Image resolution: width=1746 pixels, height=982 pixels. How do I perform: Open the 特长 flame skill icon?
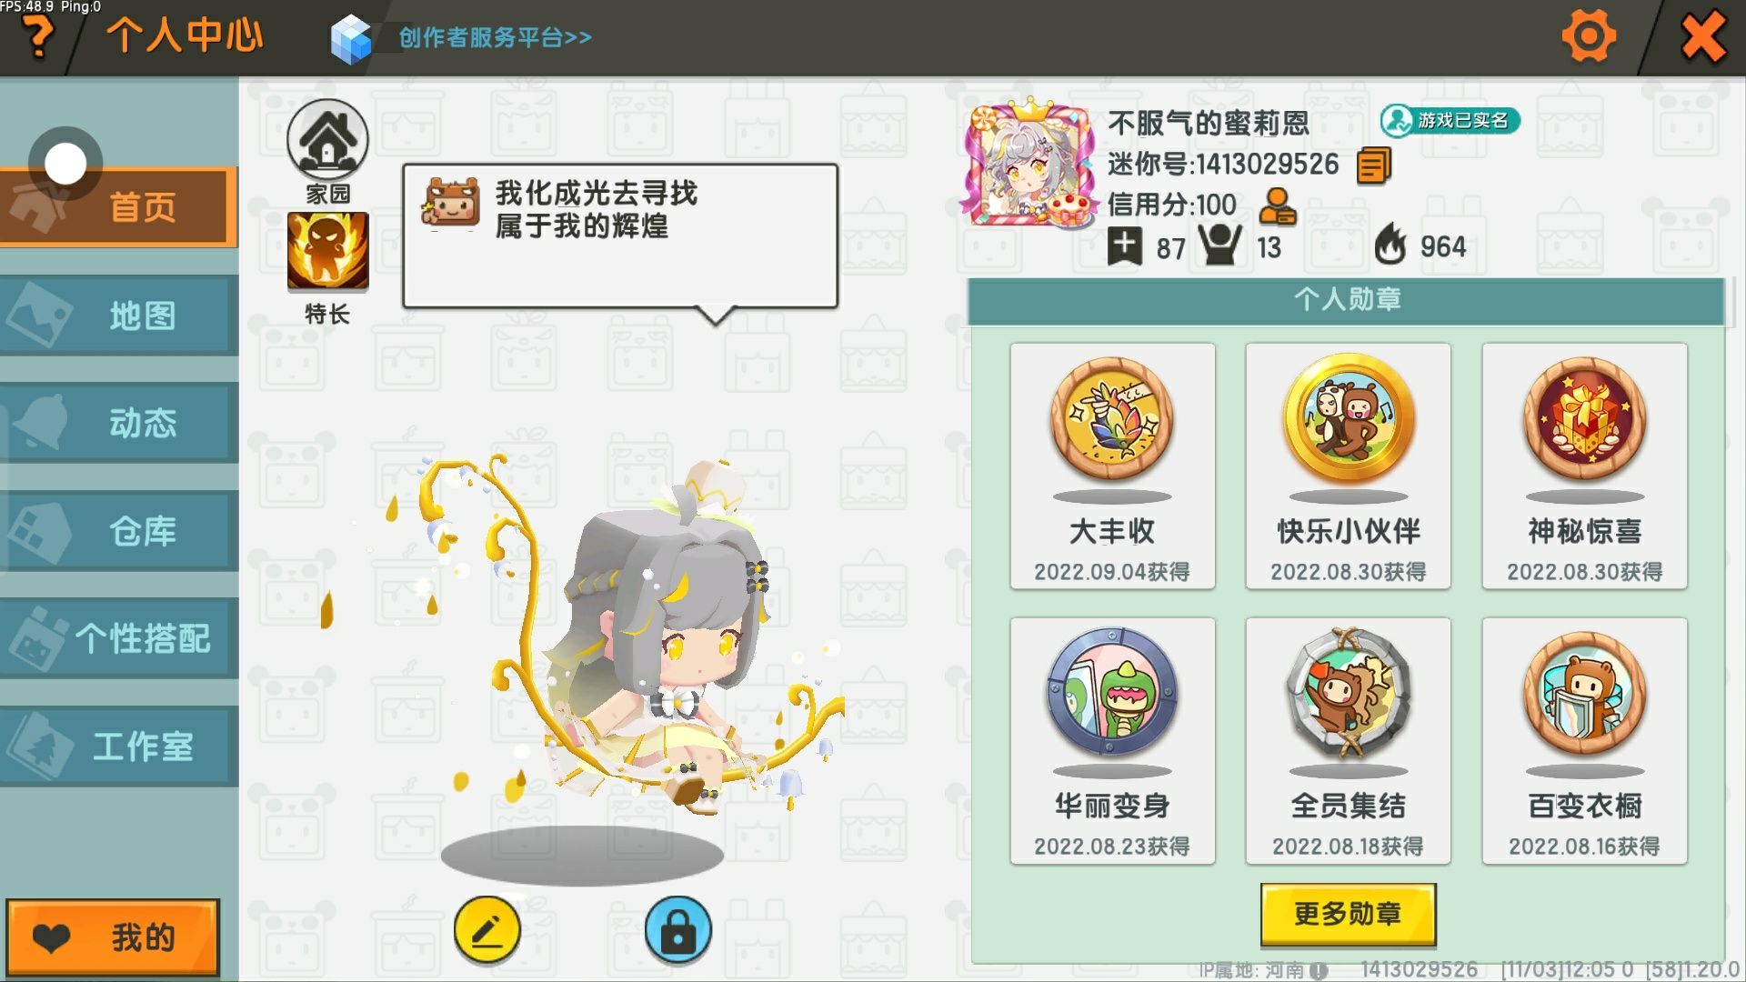(x=327, y=252)
